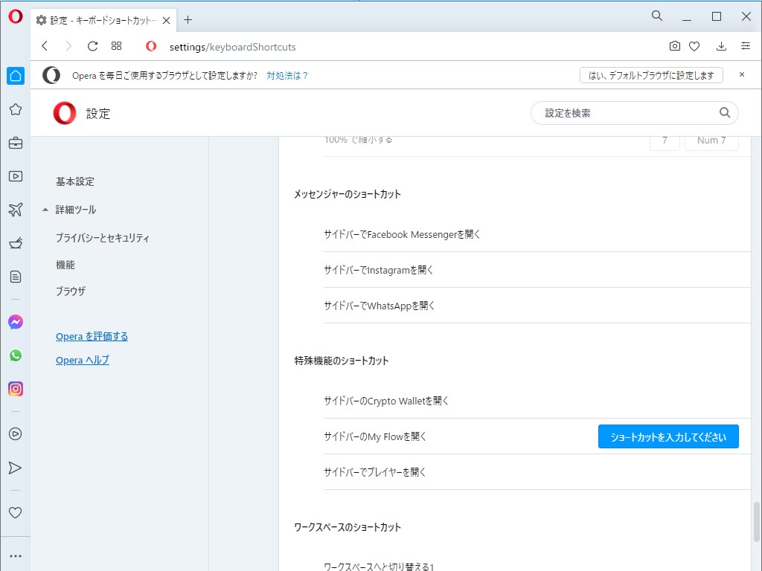Open WhatsApp from the sidebar
Image resolution: width=762 pixels, height=571 pixels.
coord(16,355)
